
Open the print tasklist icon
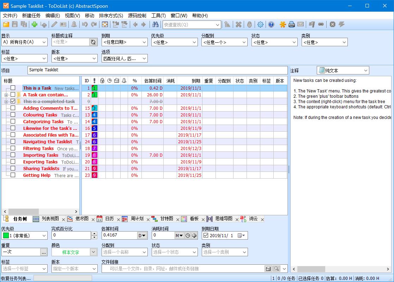pos(291,24)
